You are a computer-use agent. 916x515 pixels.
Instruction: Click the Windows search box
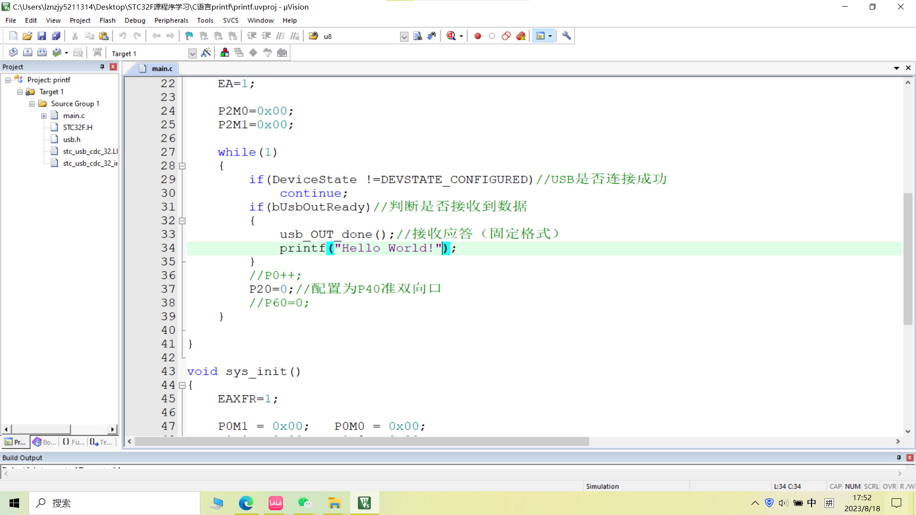tap(114, 503)
